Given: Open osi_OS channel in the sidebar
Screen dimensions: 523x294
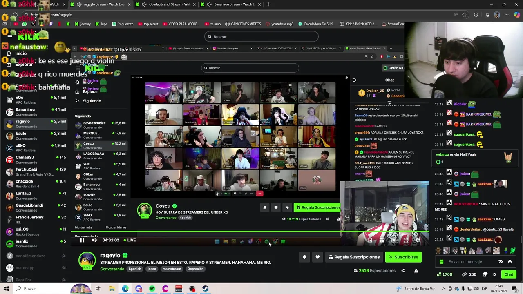Looking at the screenshot, I should click(x=36, y=232).
